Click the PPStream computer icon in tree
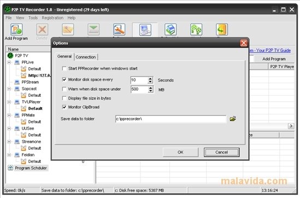 (x=17, y=82)
